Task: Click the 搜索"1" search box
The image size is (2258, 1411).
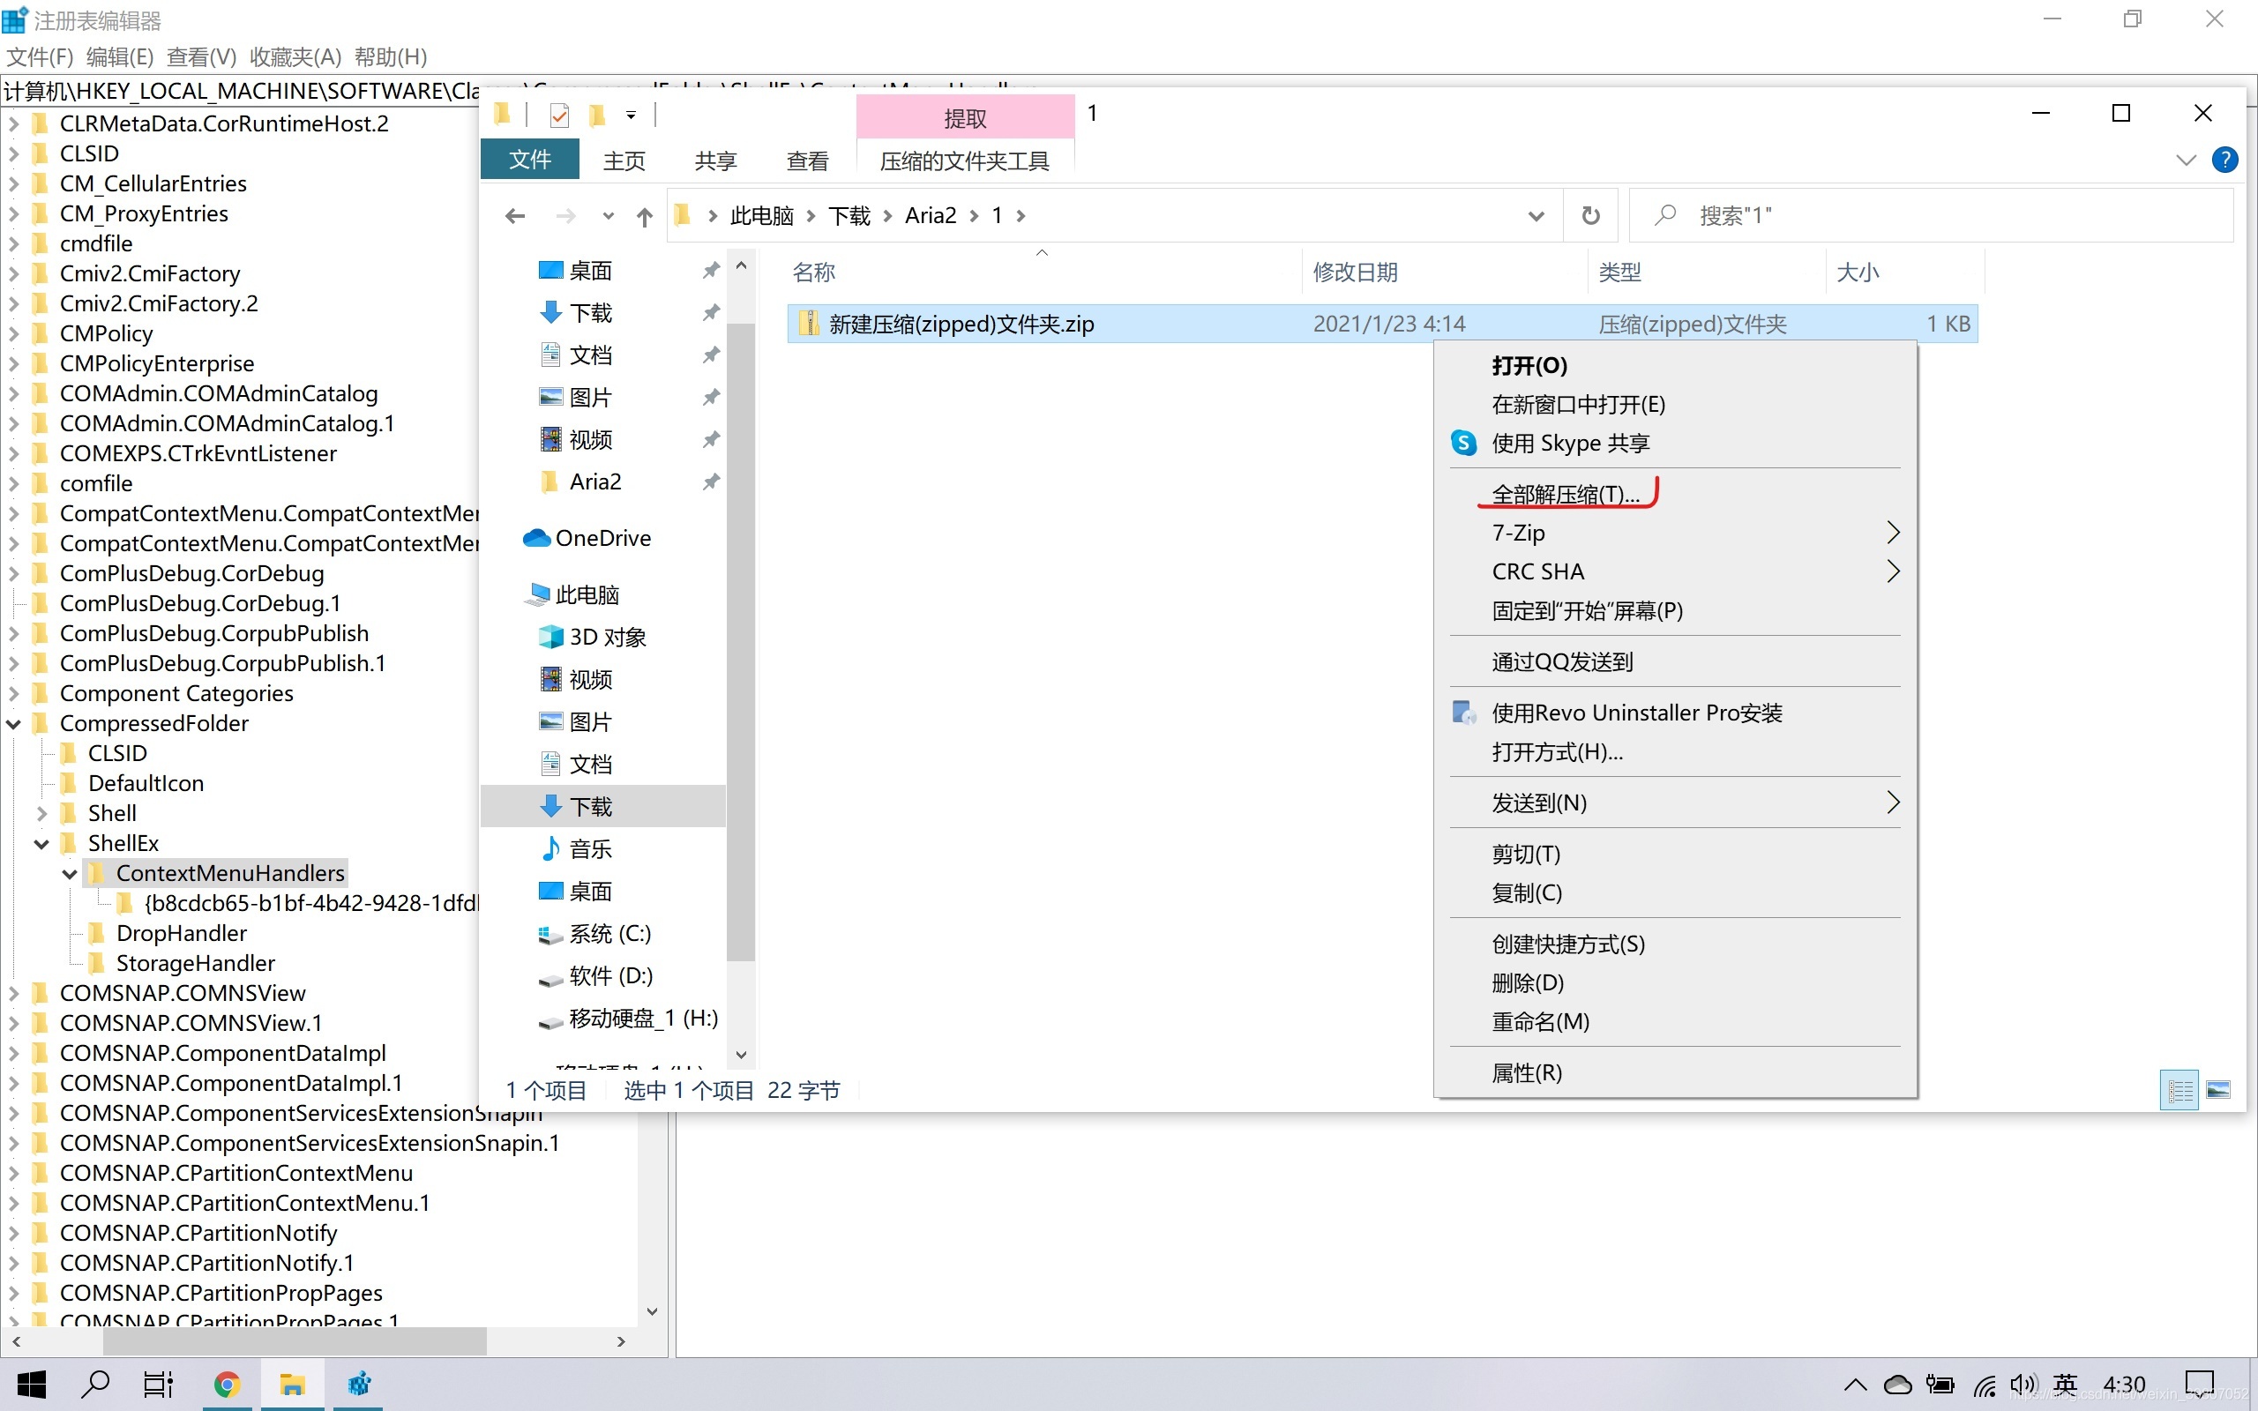Action: point(1931,215)
